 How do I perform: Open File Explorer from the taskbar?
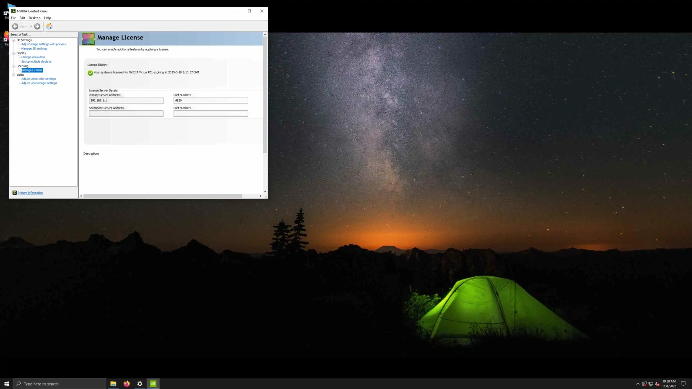pyautogui.click(x=113, y=384)
